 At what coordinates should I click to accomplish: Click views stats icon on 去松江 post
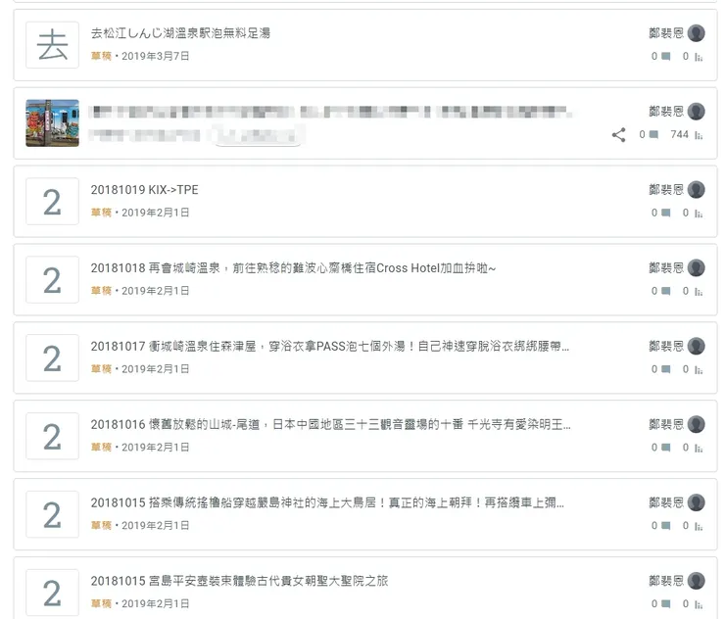pos(699,57)
